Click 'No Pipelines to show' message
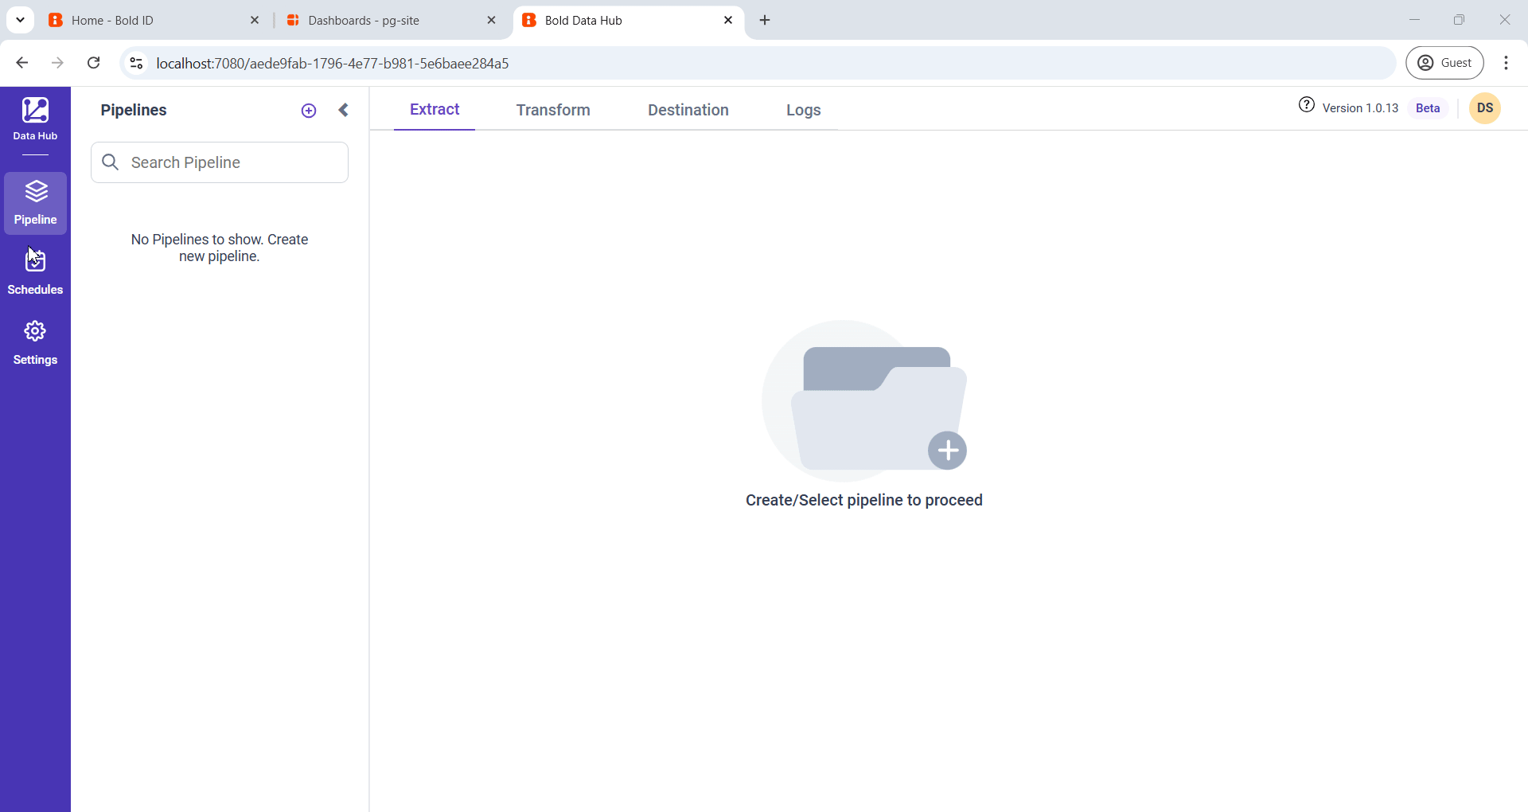Image resolution: width=1528 pixels, height=812 pixels. (220, 248)
